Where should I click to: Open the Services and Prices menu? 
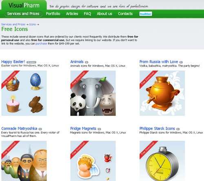click(23, 14)
